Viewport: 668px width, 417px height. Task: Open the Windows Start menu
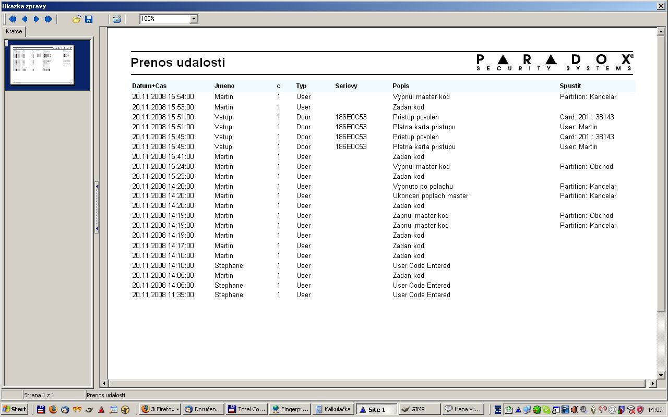pos(15,409)
